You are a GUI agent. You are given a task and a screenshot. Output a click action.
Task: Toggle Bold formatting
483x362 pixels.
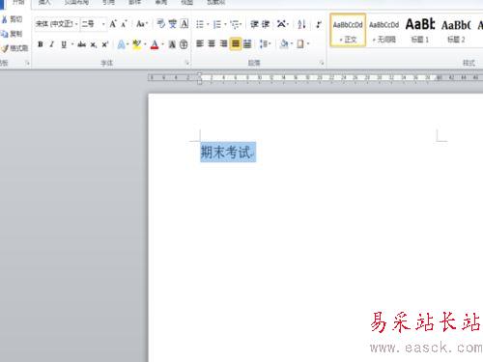(41, 44)
